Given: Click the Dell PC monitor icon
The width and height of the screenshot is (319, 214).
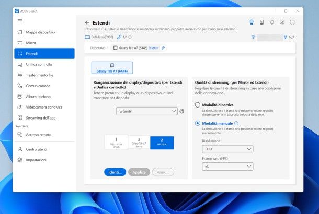Looking at the screenshot, I should (87, 37).
